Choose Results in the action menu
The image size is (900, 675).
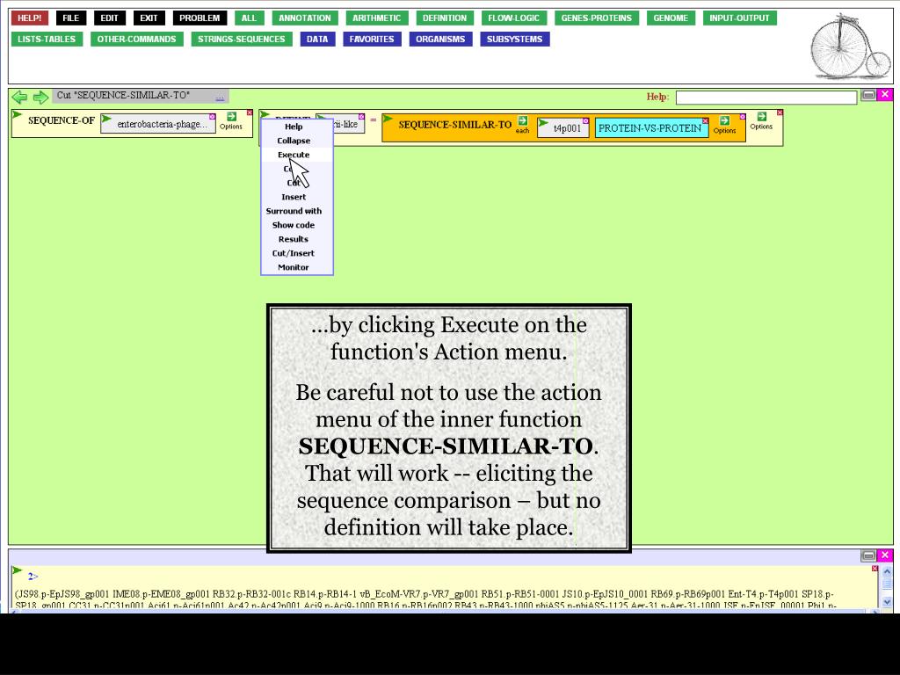click(x=294, y=239)
